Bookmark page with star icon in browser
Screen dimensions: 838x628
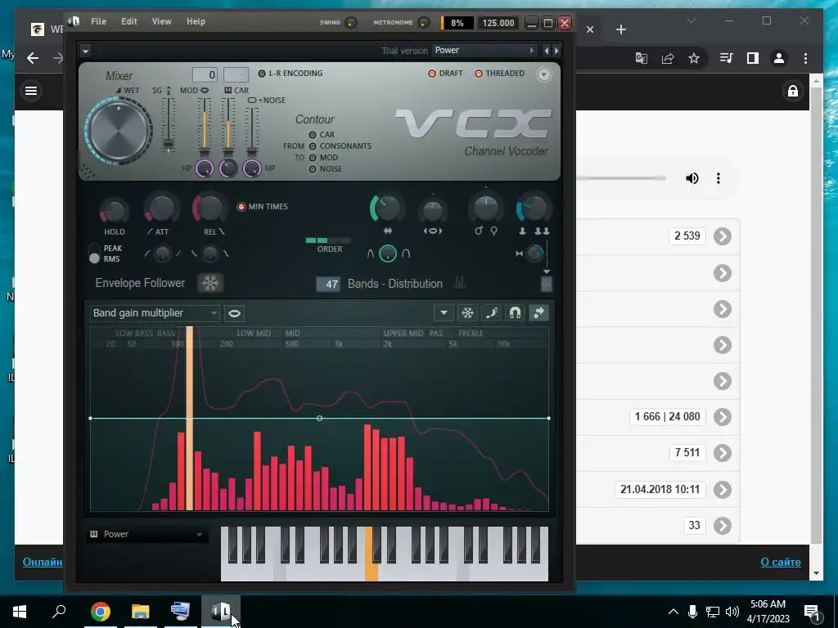[x=694, y=58]
